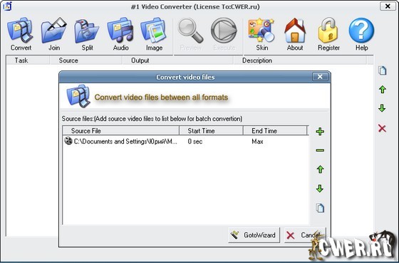399x263 pixels.
Task: Click the Execute play button
Action: pyautogui.click(x=224, y=34)
